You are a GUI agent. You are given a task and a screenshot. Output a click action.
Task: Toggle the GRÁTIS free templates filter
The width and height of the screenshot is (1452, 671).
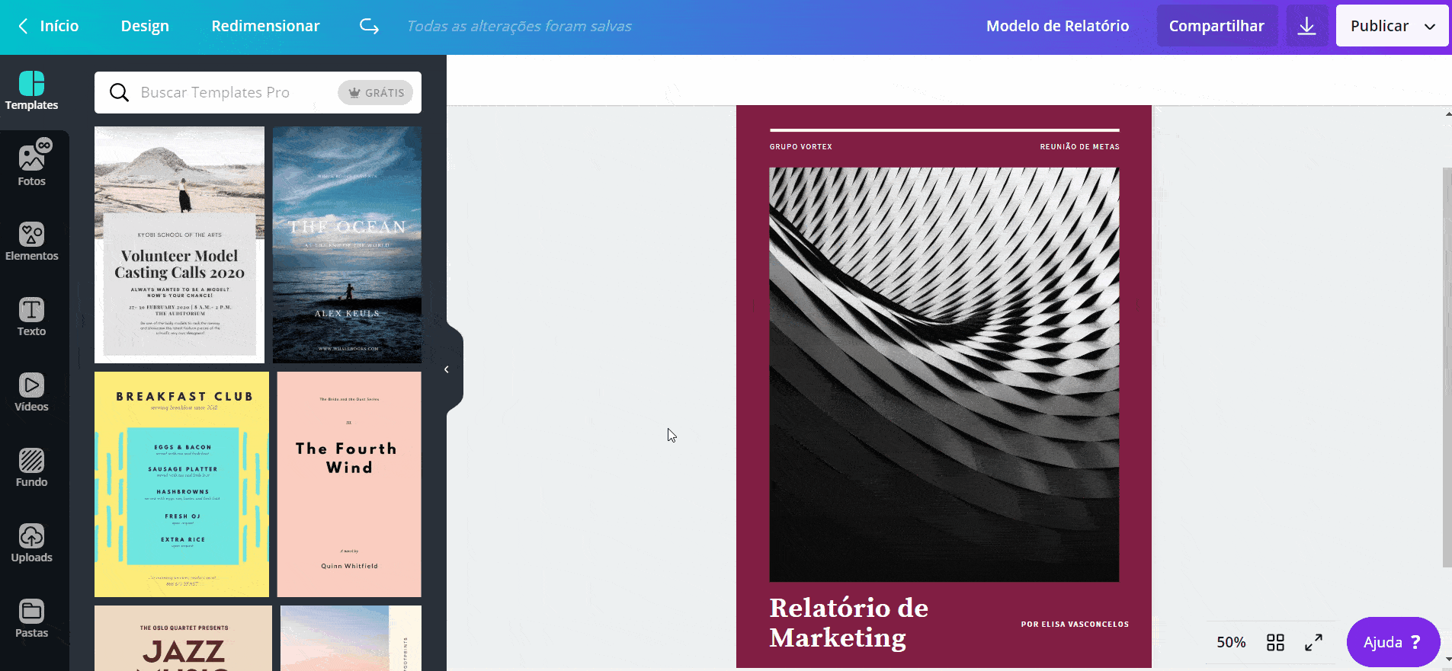(376, 93)
